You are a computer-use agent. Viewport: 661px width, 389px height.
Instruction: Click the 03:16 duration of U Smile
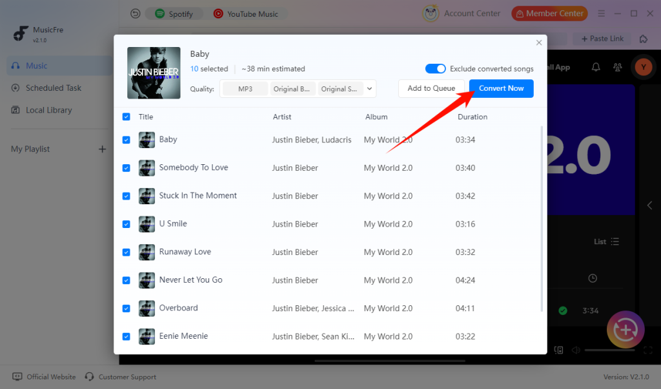(465, 224)
